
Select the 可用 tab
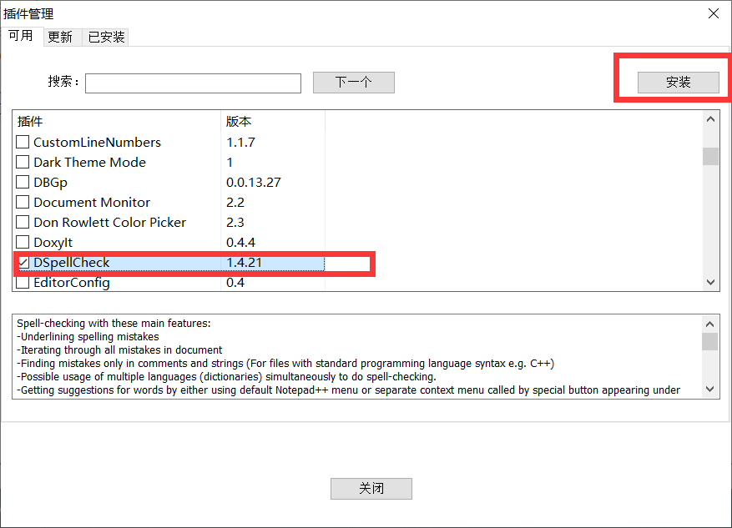pos(22,37)
